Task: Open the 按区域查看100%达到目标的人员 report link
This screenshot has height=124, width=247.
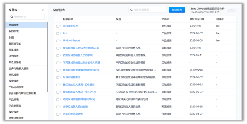Action: point(81,48)
